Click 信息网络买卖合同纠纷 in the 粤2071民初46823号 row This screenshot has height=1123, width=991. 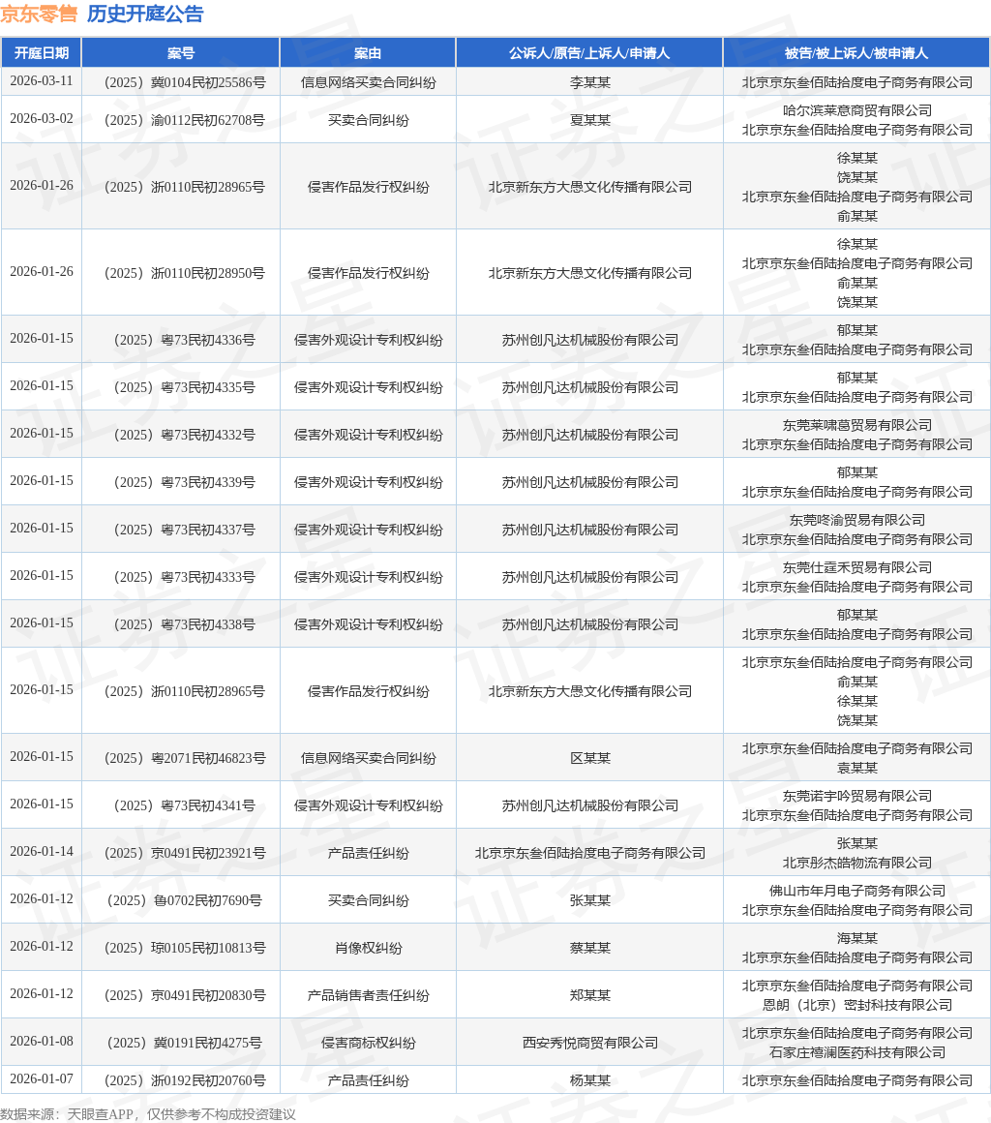point(368,758)
